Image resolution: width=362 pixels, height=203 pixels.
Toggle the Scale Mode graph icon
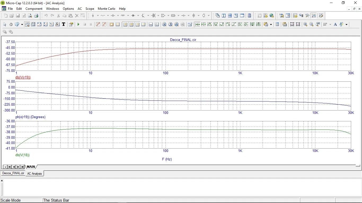27,24
